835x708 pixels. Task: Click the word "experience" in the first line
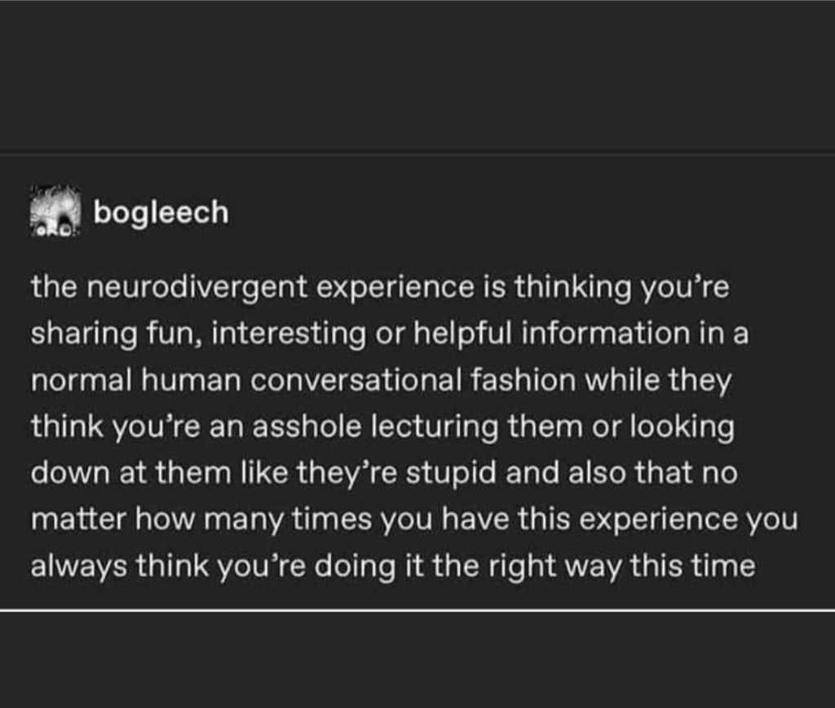[x=395, y=288]
